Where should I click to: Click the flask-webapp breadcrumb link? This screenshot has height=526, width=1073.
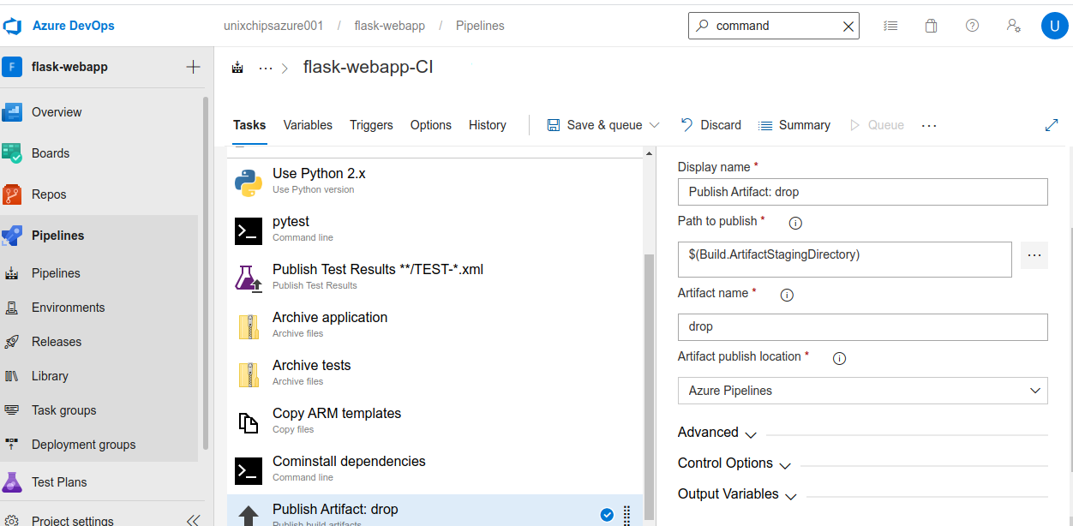click(390, 26)
